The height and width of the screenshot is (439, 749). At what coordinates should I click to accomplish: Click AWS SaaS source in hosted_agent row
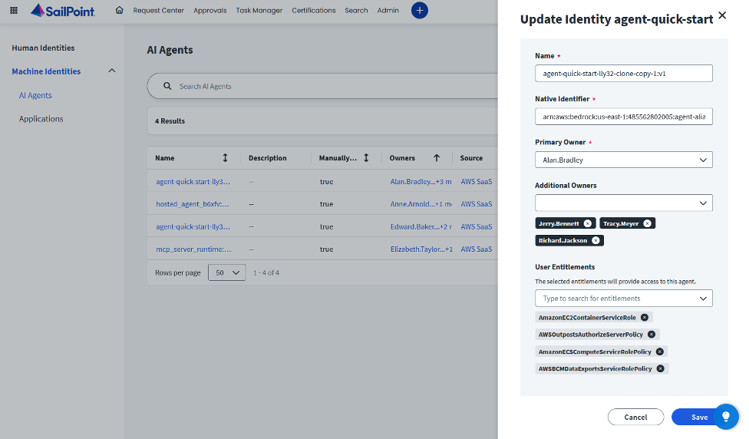click(x=477, y=204)
